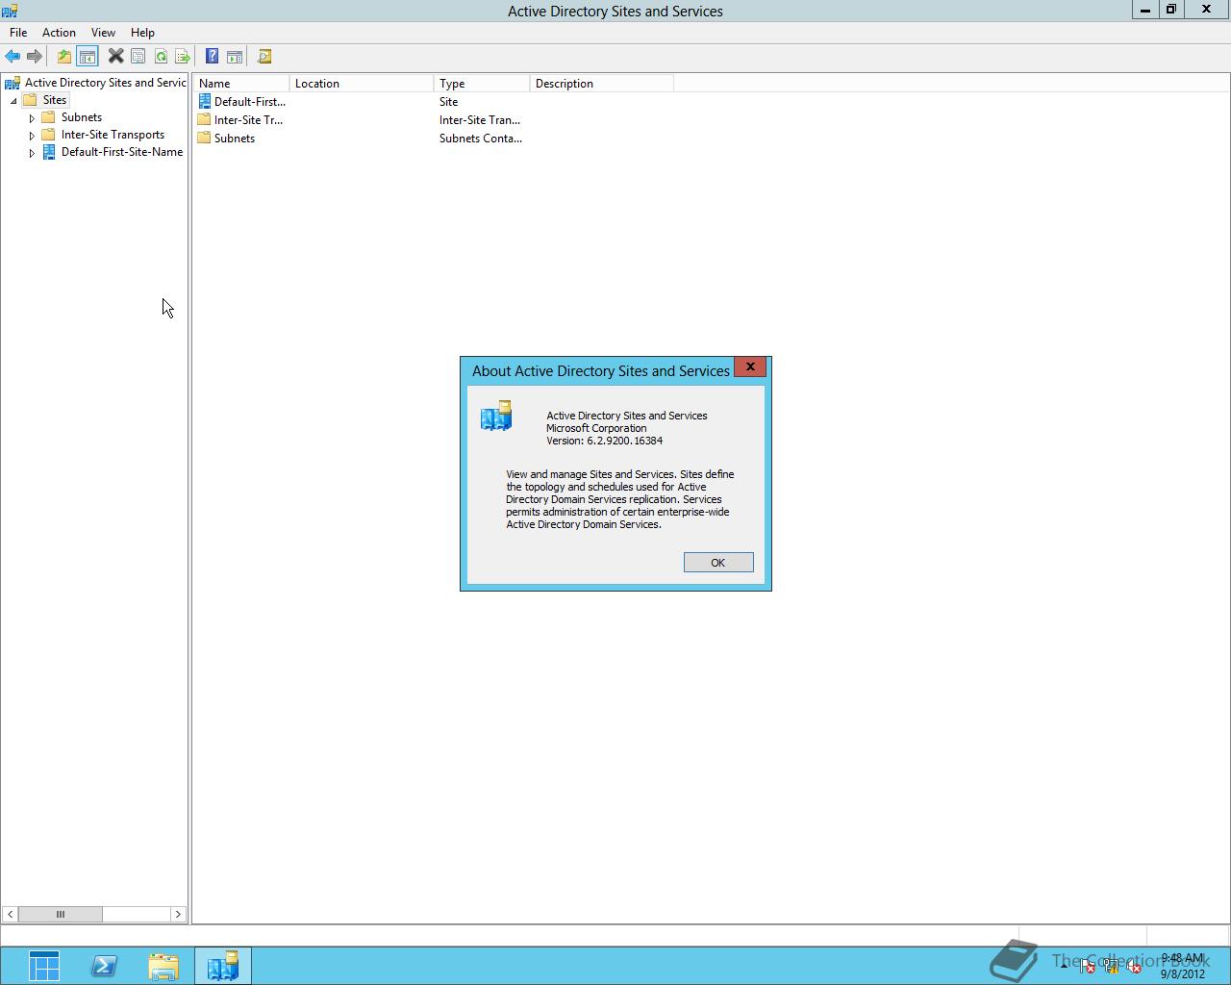
Task: Open the Help menu
Action: click(142, 33)
